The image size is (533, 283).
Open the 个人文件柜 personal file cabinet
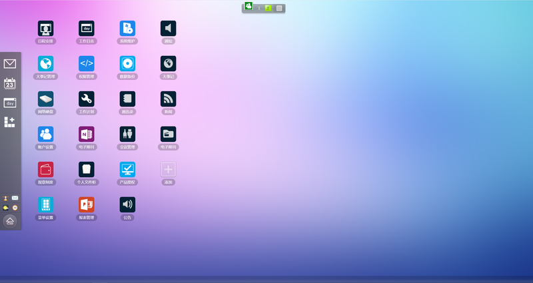tap(87, 169)
